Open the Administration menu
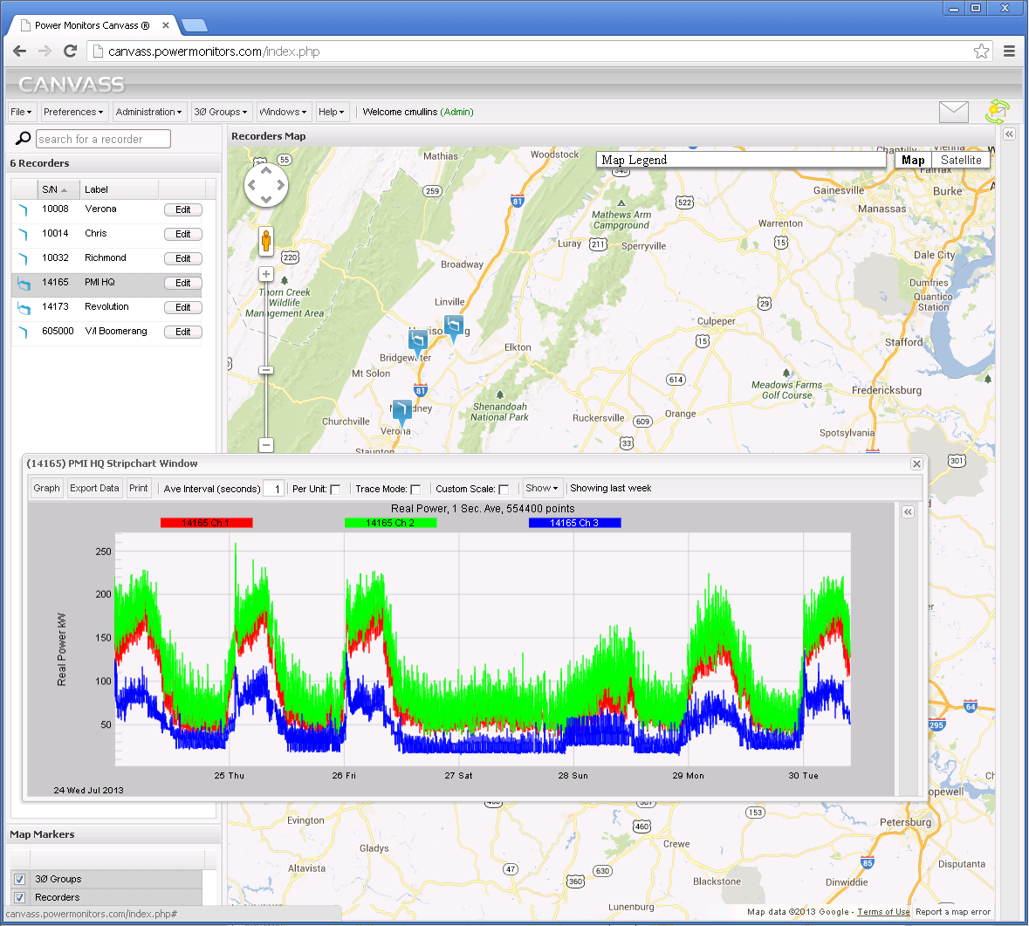This screenshot has width=1029, height=926. (x=148, y=112)
